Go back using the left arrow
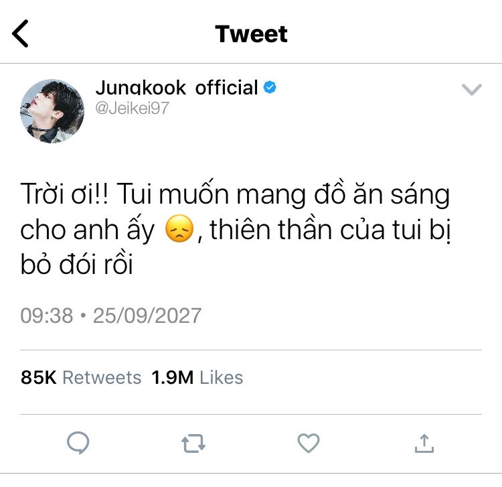Viewport: 502px width, 487px height. click(x=20, y=33)
